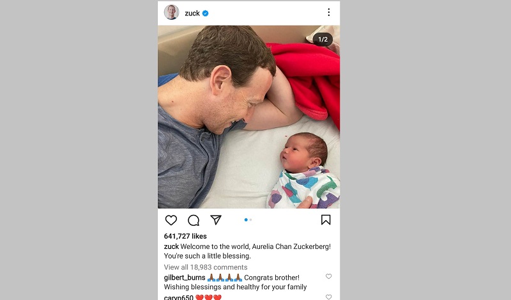Save the post with the bookmark icon

(326, 219)
